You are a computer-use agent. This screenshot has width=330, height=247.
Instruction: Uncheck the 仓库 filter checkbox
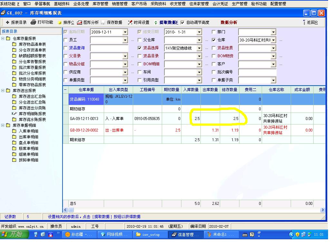(x=214, y=40)
